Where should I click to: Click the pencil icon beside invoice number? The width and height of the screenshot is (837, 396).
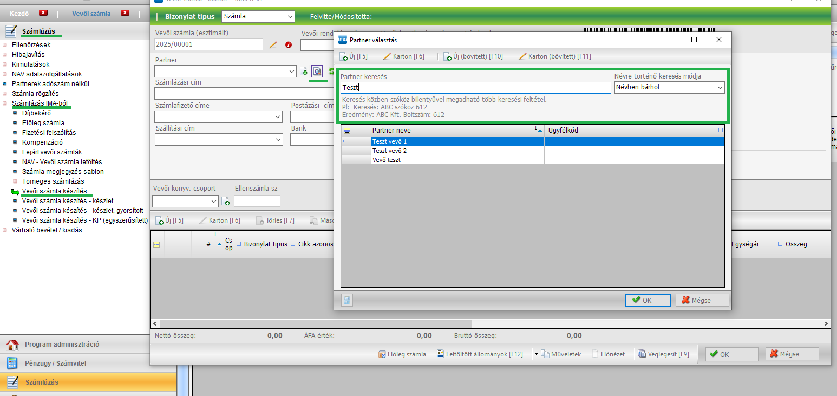pyautogui.click(x=273, y=44)
